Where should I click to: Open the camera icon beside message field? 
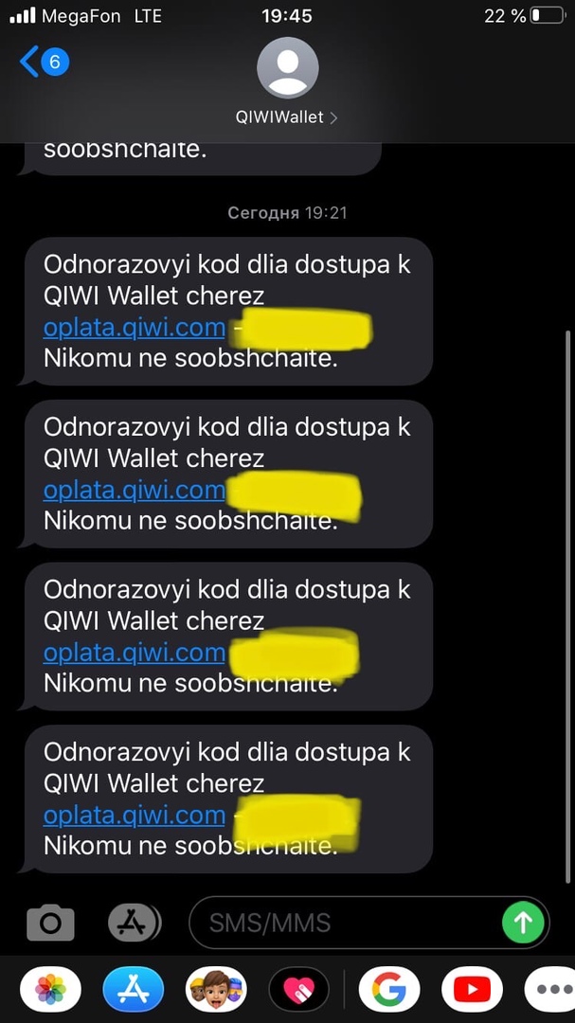(x=50, y=922)
